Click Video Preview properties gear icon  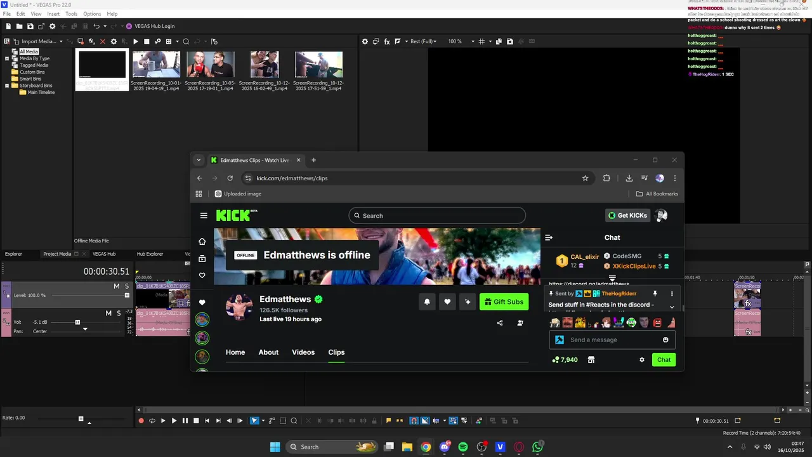click(365, 41)
